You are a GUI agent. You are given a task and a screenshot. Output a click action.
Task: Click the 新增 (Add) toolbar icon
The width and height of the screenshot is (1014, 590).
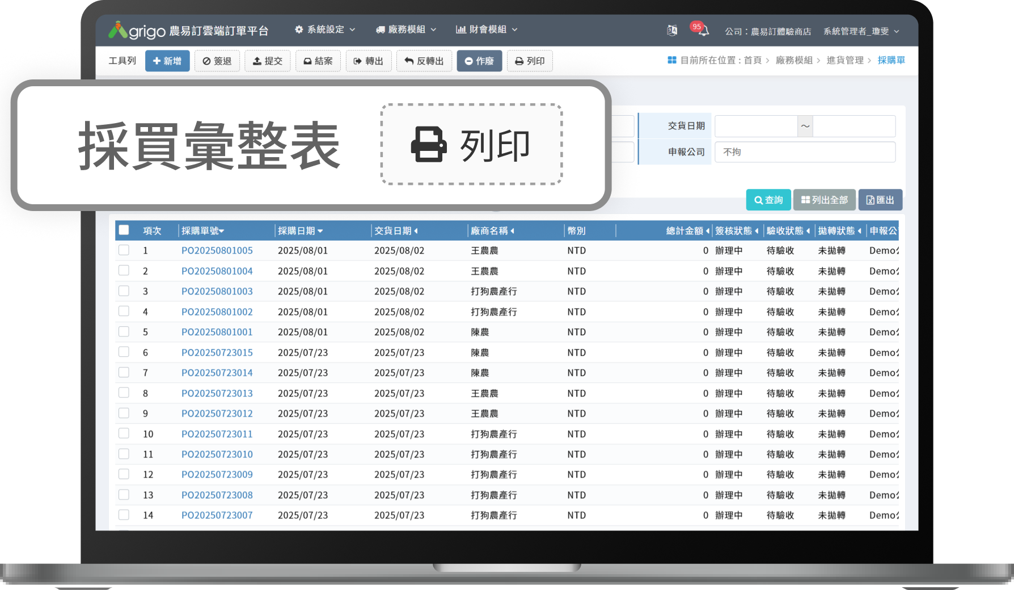click(x=167, y=61)
